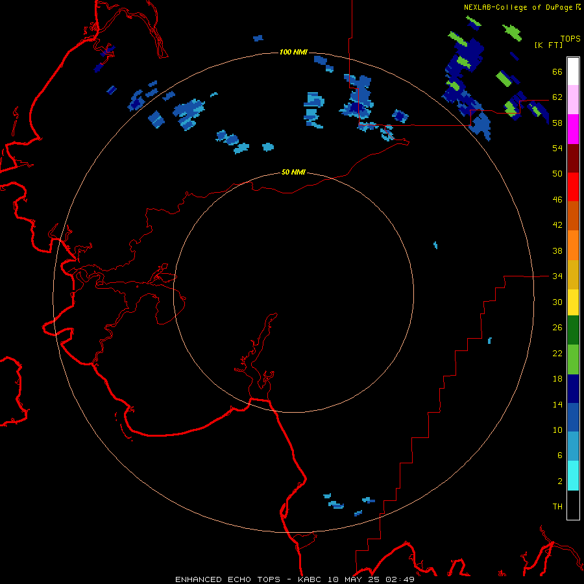The image size is (584, 584).
Task: Click the medium blue legend swatch near 10
Action: 573,417
